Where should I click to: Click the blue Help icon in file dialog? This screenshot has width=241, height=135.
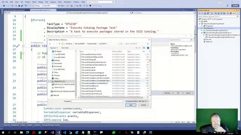click(148, 48)
